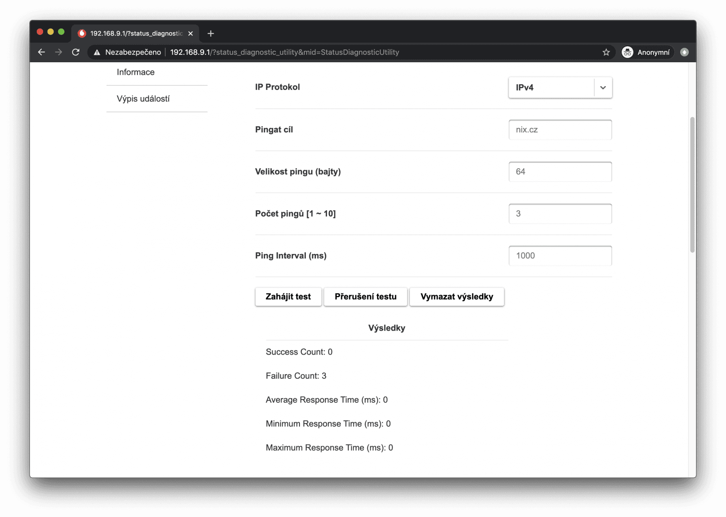
Task: Close the 192.168.9.1 diagnostic tab
Action: pos(191,34)
